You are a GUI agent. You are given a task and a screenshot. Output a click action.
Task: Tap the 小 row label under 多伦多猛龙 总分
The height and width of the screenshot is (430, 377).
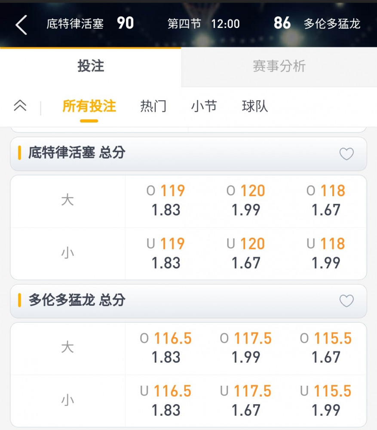click(x=67, y=400)
